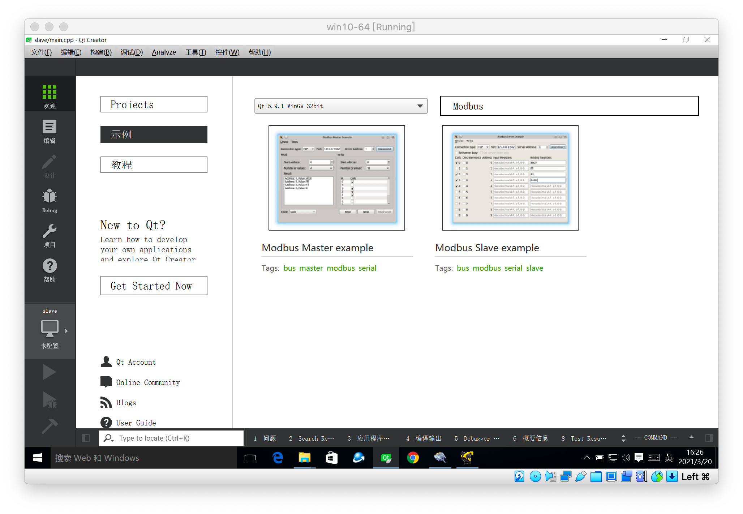This screenshot has width=743, height=514.
Task: Open output pane 8 Test Results
Action: pos(584,438)
